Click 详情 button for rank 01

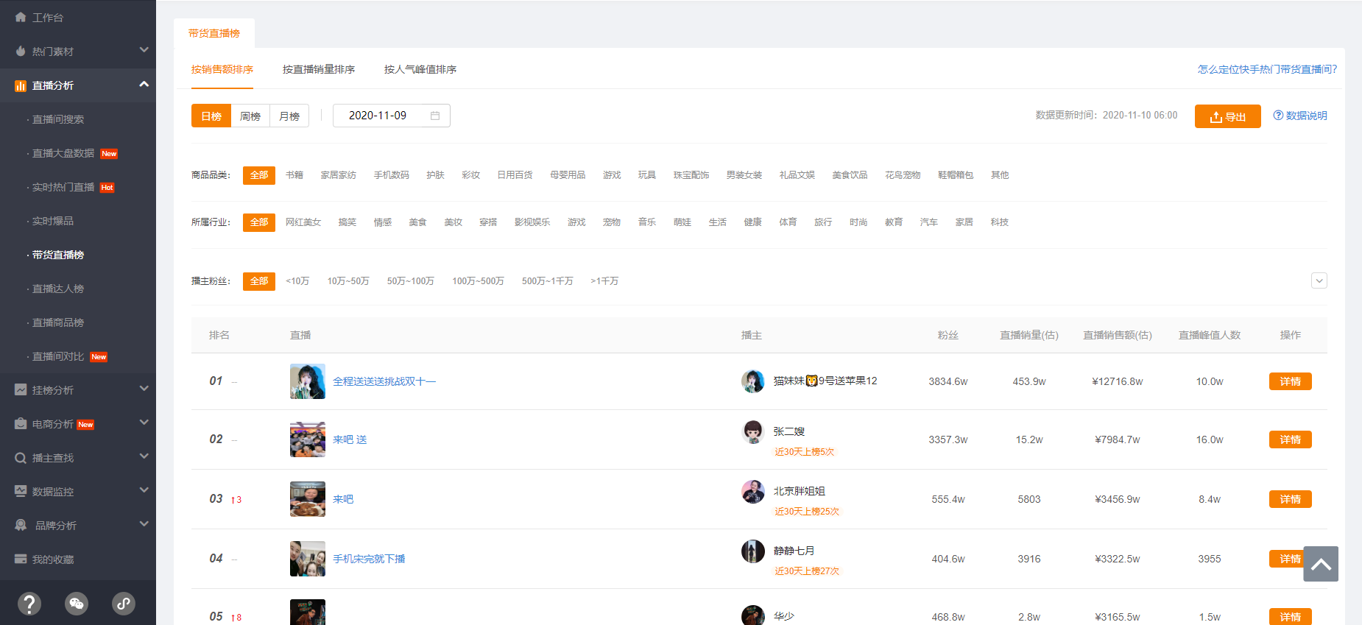coord(1291,381)
